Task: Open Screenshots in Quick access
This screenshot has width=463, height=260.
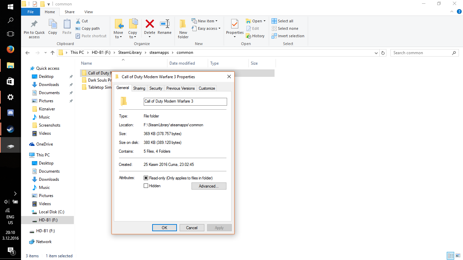Action: click(x=49, y=125)
